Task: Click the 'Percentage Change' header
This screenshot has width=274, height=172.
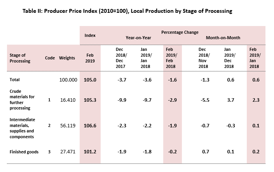Action: coord(180,31)
